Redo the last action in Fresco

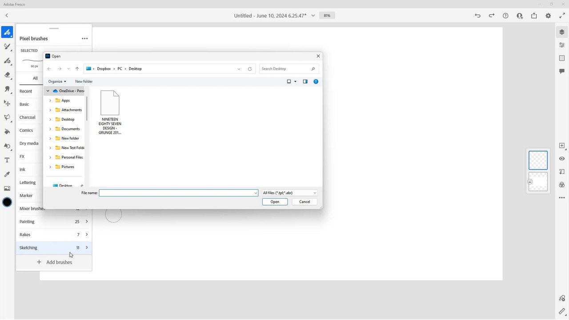(x=492, y=16)
